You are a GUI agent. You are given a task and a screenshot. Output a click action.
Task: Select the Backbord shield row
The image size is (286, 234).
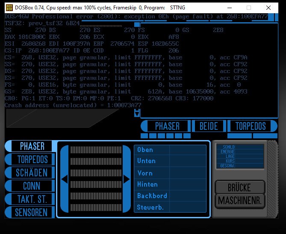point(170,196)
